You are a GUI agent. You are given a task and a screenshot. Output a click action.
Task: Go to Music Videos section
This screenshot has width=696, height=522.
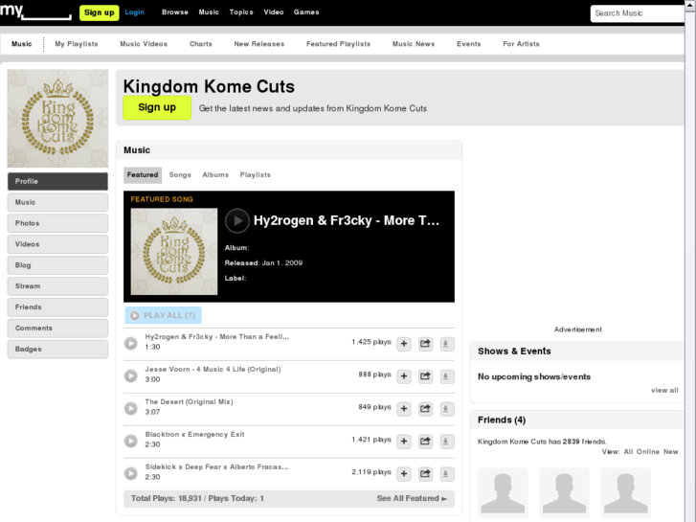(144, 44)
